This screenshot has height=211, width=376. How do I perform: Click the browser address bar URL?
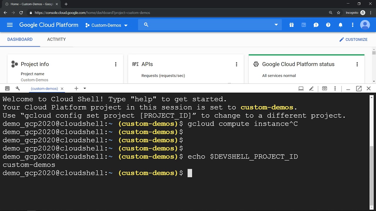[92, 13]
